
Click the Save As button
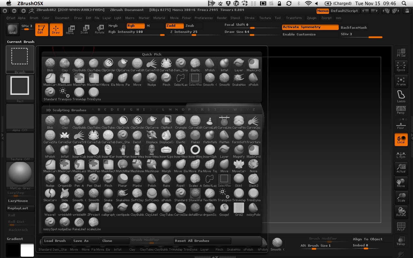click(x=86, y=241)
